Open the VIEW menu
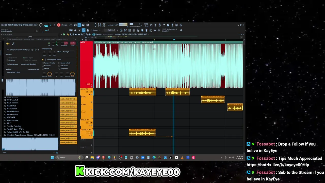Image resolution: width=325 pixels, height=183 pixels. (x=20, y=25)
